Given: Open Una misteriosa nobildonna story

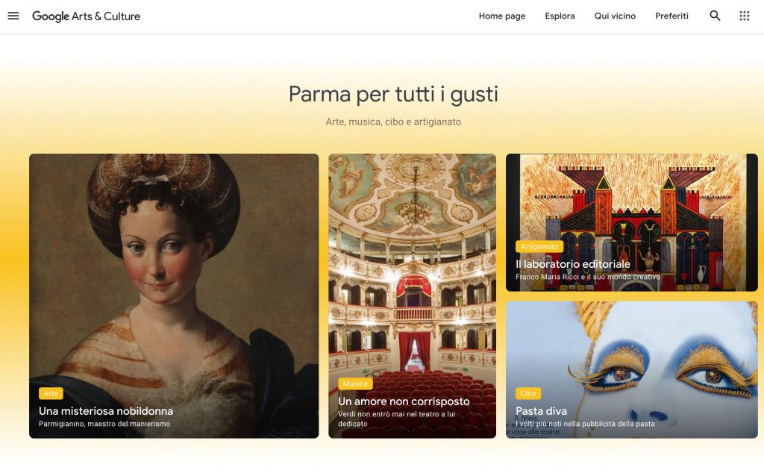Looking at the screenshot, I should coord(106,411).
